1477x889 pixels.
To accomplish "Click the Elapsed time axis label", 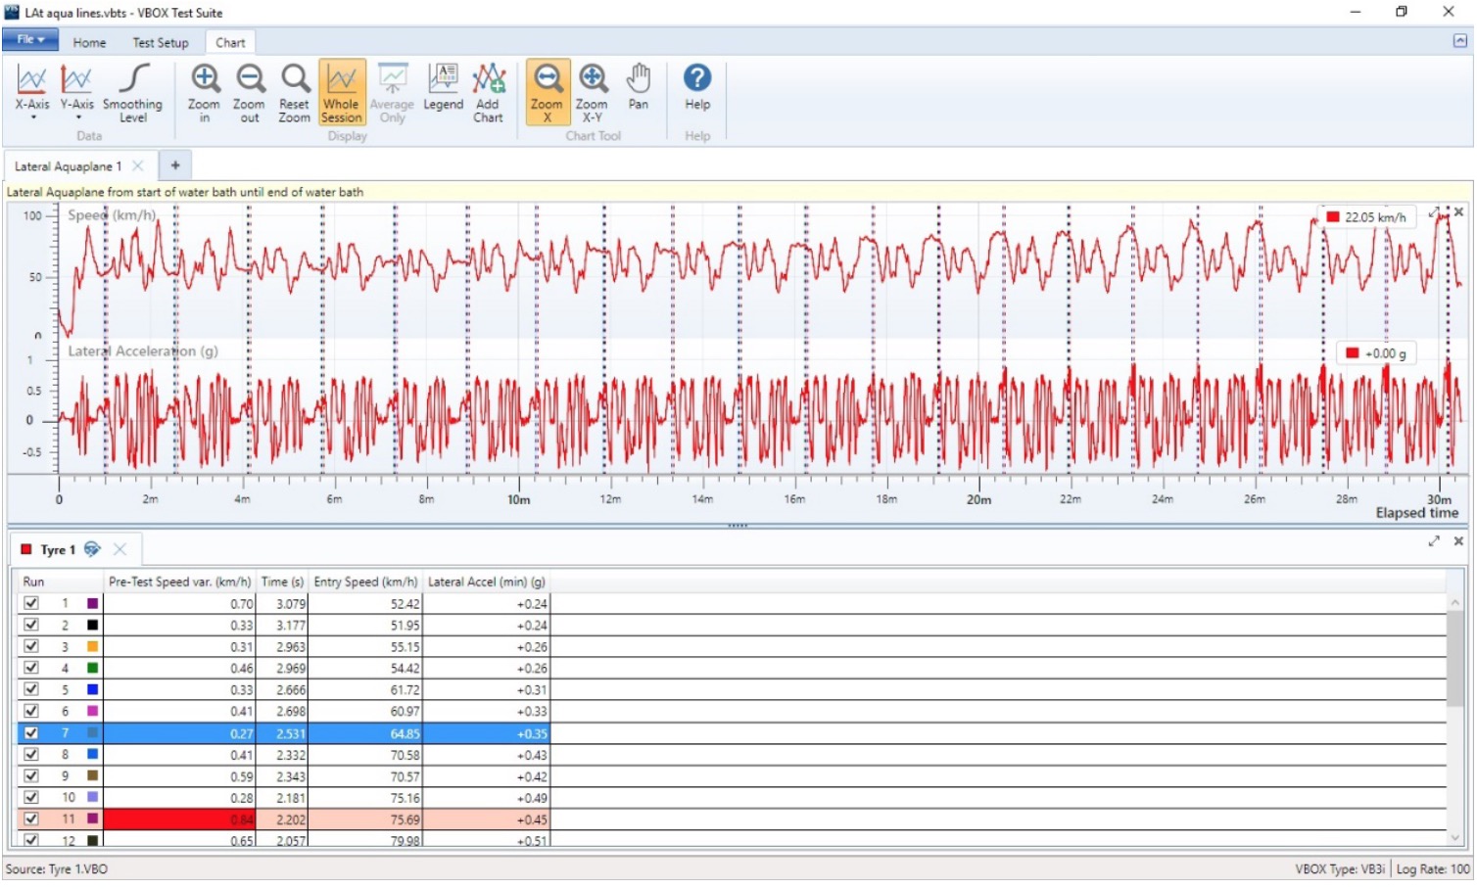I will coord(1416,513).
